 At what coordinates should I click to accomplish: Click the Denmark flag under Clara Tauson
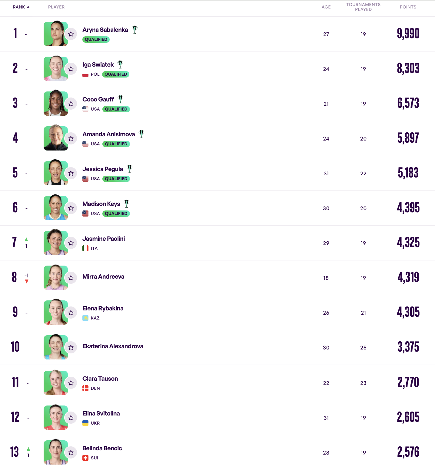click(85, 388)
